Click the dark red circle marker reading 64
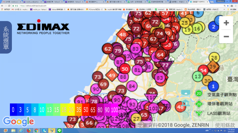Image resolution: width=238 pixels, height=133 pixels. tap(160, 55)
